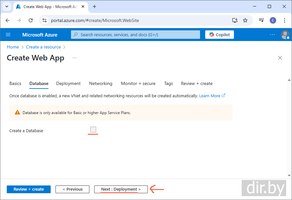Click the Home breadcrumb link
This screenshot has width=292, height=200.
tap(13, 47)
